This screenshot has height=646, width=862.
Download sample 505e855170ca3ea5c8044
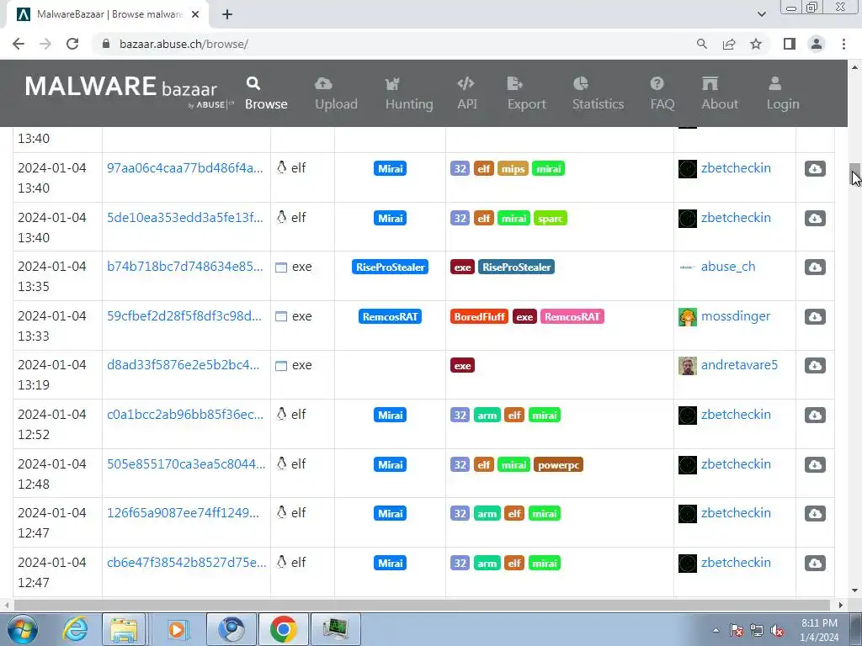815,464
